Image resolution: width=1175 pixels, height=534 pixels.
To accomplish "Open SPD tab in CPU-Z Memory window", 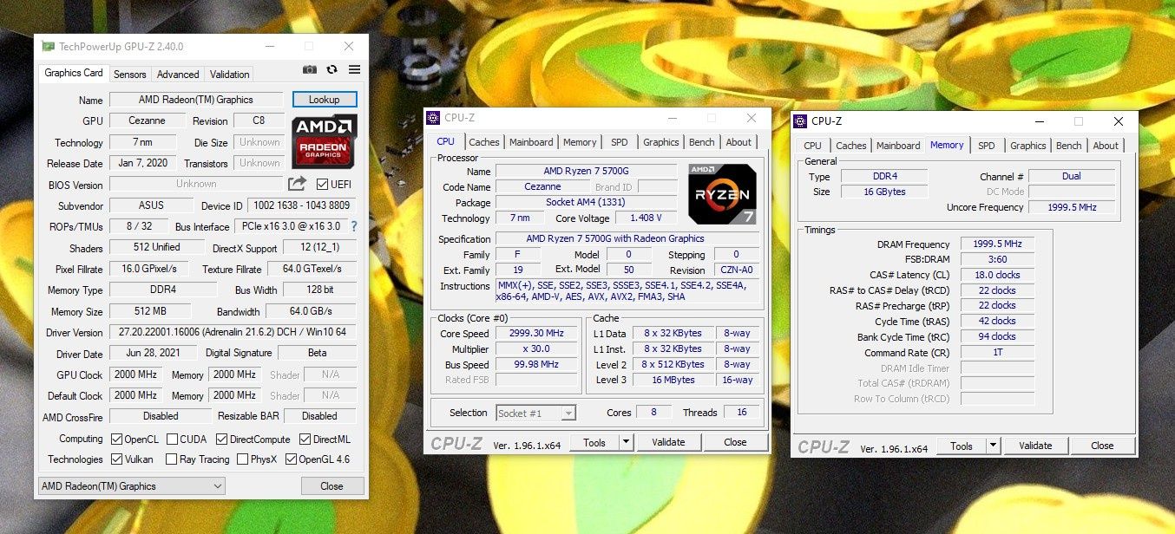I will tap(987, 146).
